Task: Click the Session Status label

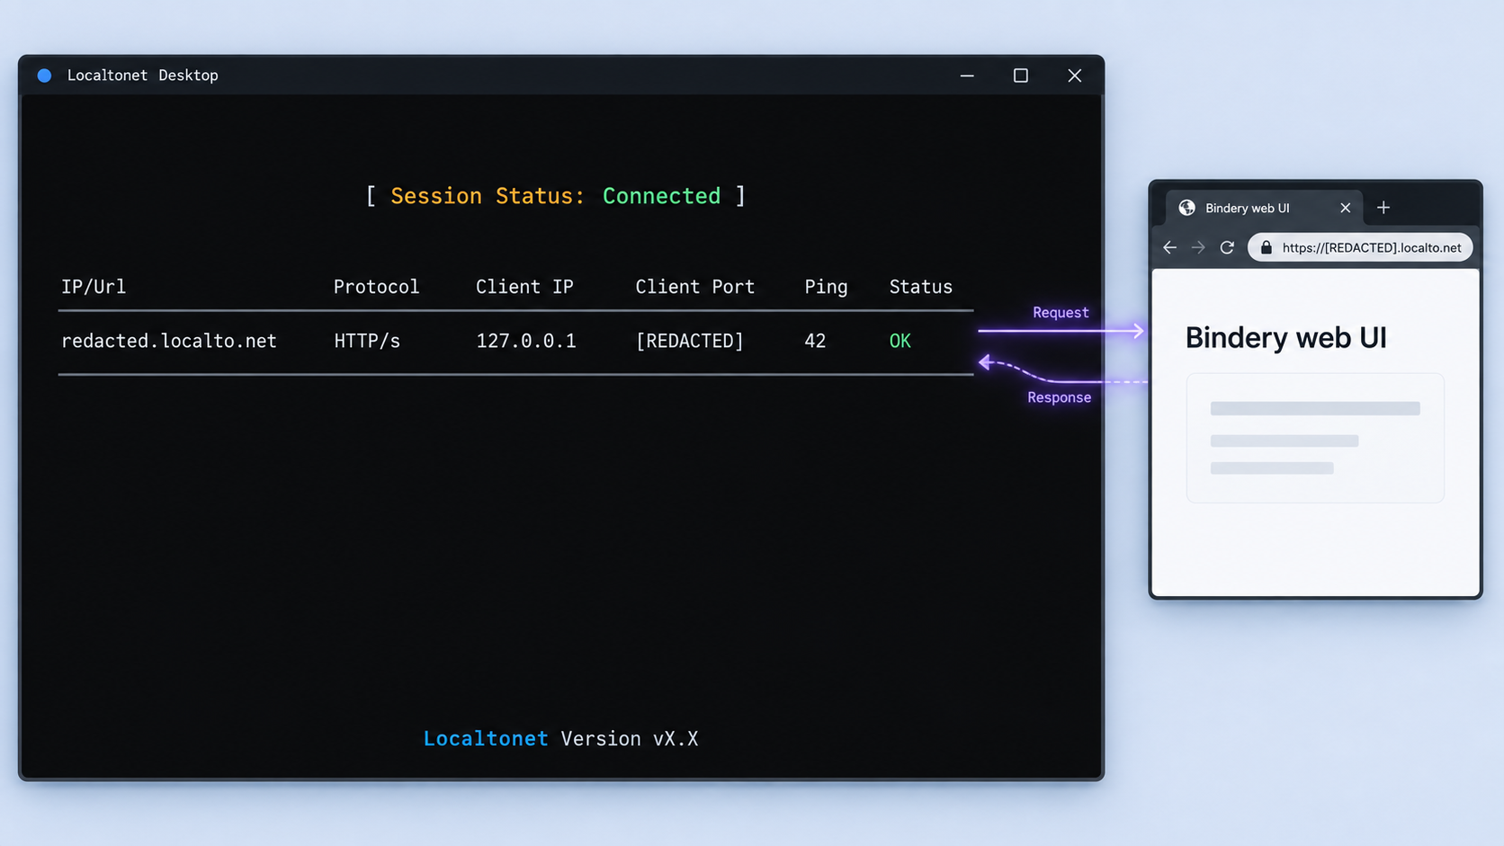Action: [x=488, y=196]
